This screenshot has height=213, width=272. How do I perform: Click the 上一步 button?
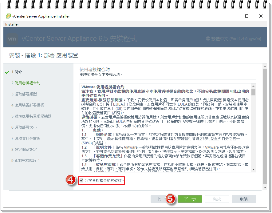[x=160, y=199]
